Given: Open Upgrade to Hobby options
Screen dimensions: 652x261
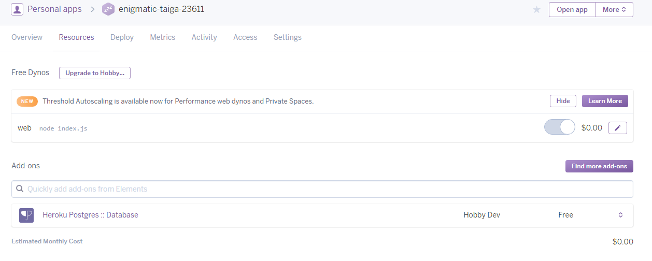Looking at the screenshot, I should (95, 73).
